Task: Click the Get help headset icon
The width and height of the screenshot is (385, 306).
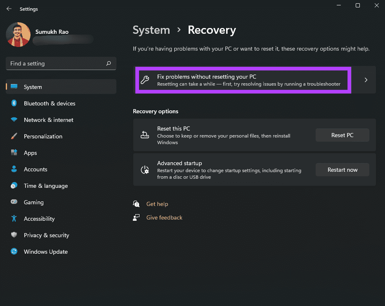Action: (x=136, y=204)
